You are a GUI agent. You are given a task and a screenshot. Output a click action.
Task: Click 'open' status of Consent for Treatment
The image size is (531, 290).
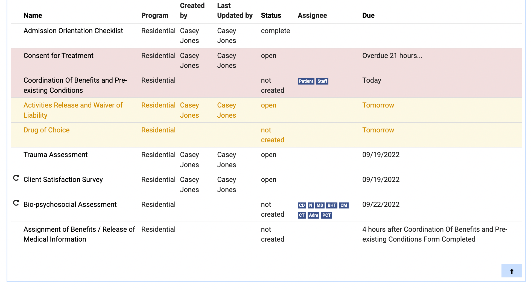pos(269,56)
